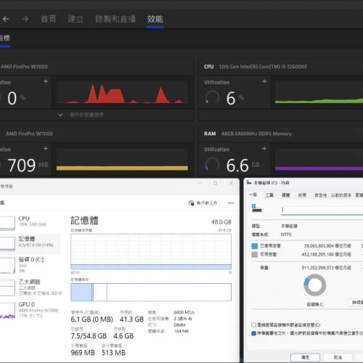
Task: Open the 共用 tab in drive properties
Action: (302, 195)
